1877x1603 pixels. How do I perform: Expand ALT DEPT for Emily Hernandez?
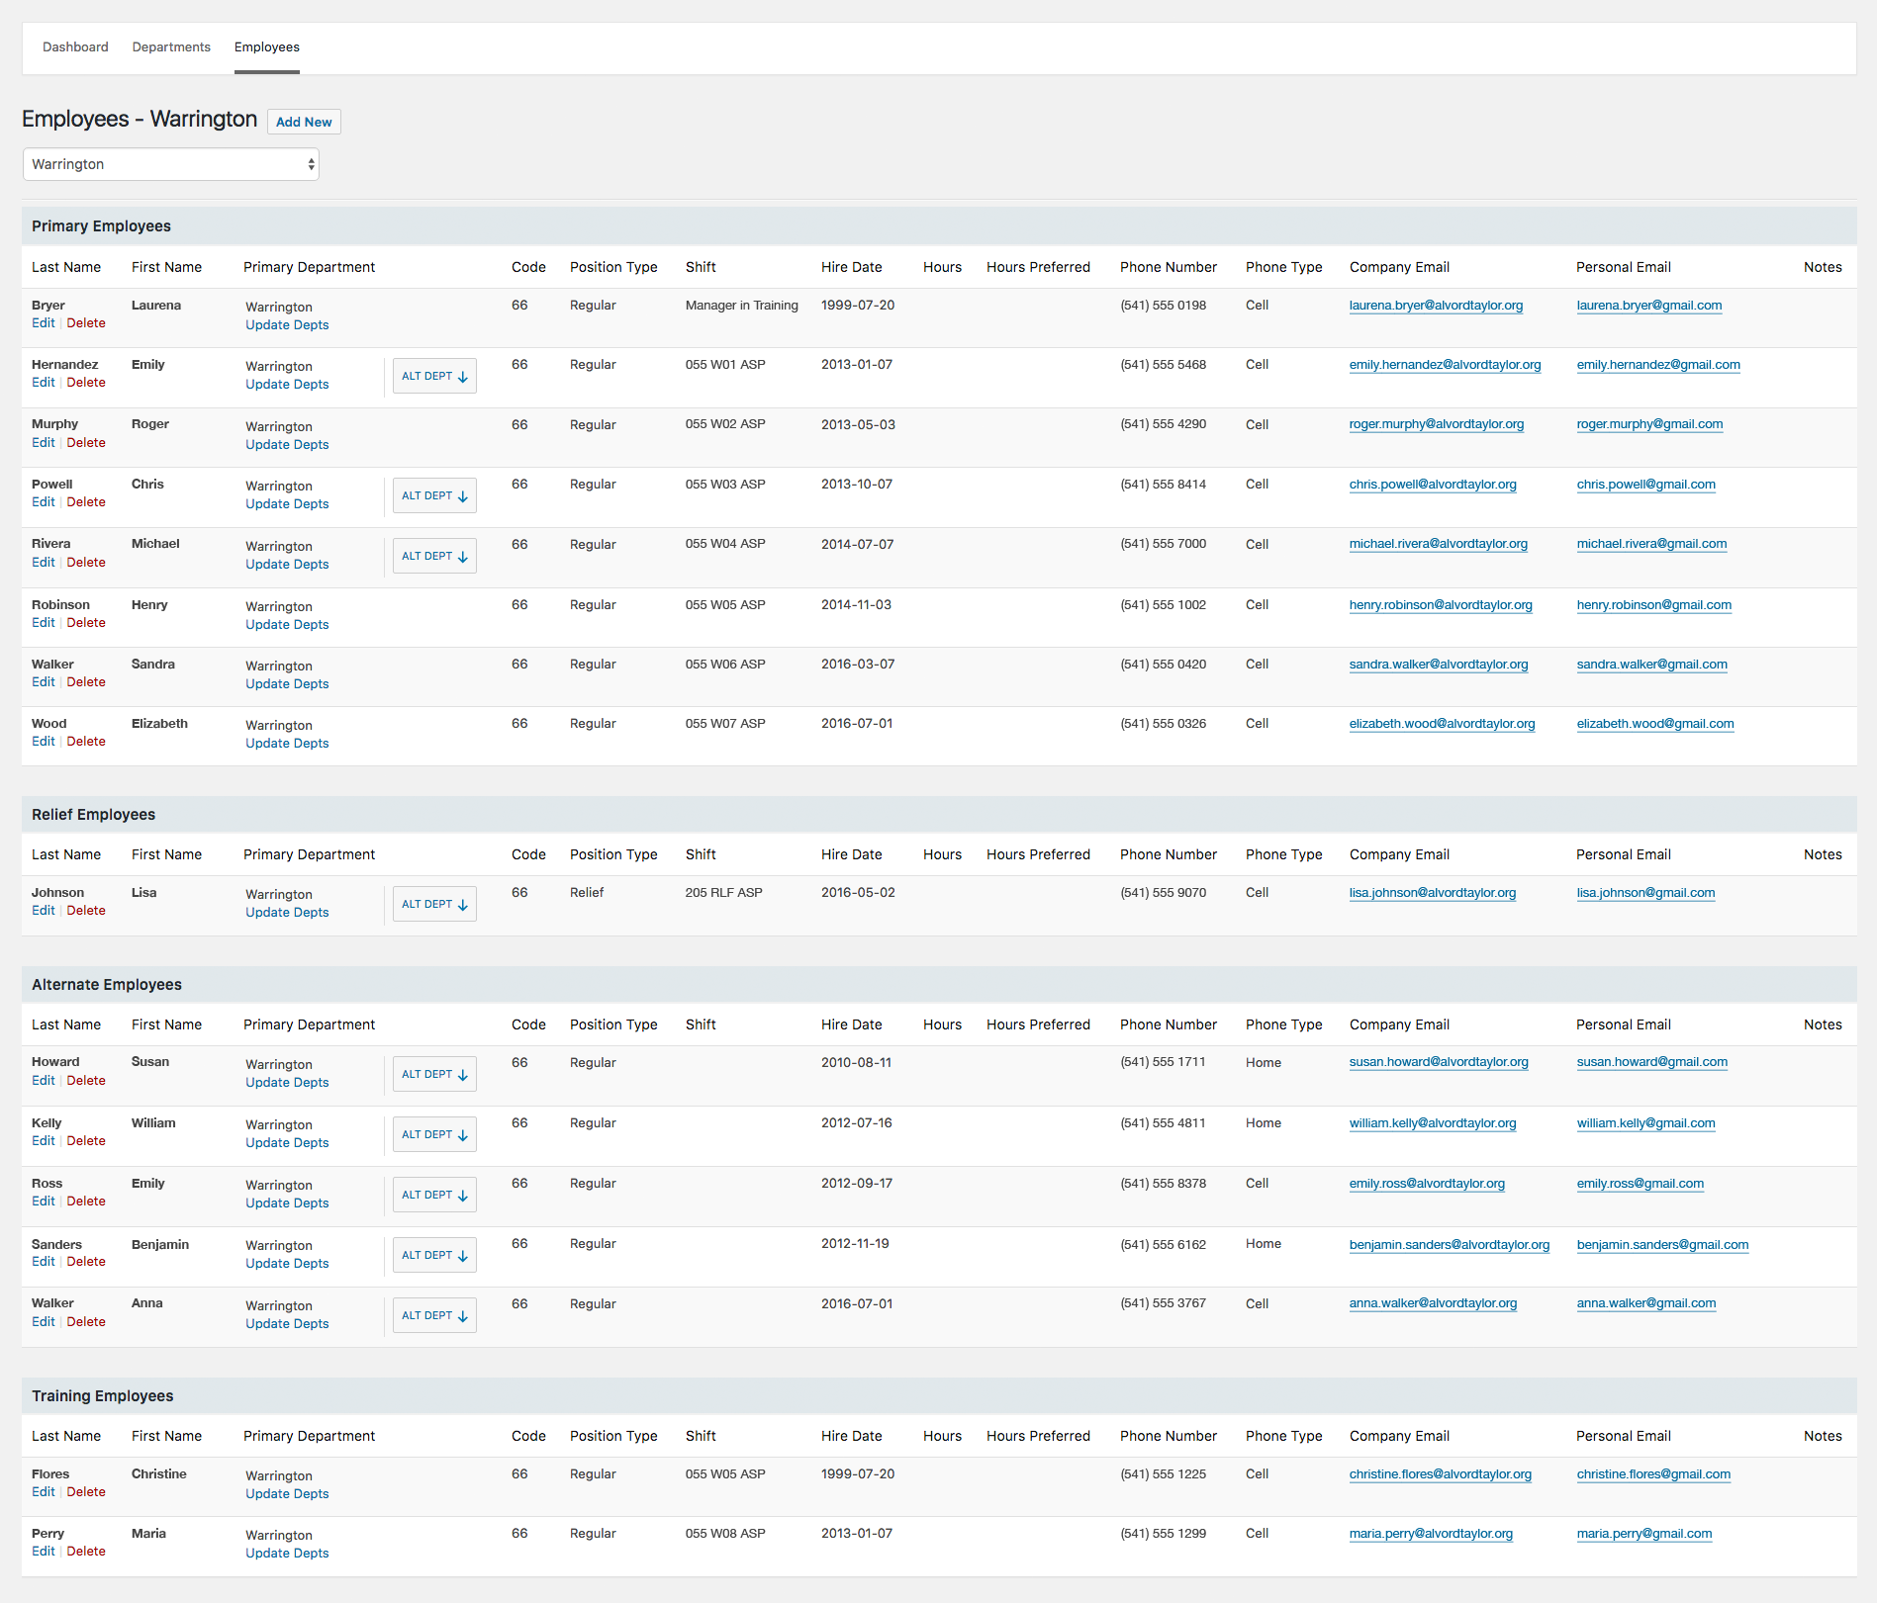coord(434,377)
